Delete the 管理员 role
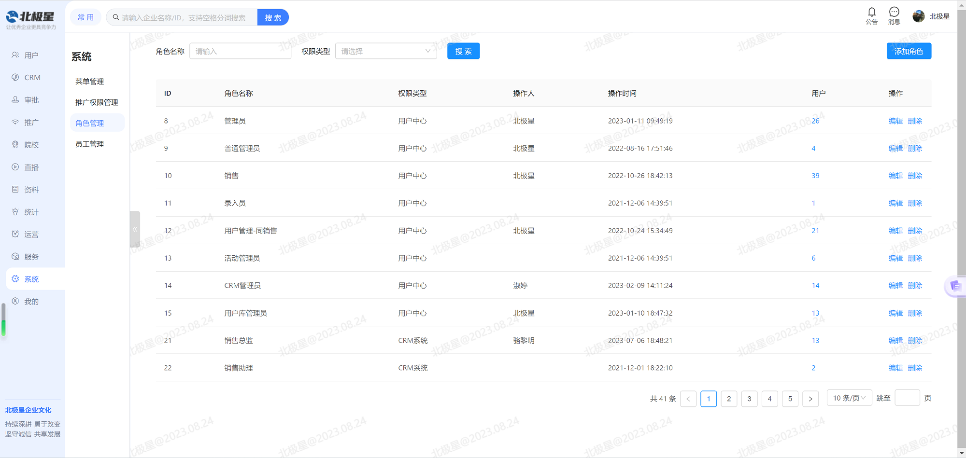This screenshot has width=966, height=458. coord(915,121)
